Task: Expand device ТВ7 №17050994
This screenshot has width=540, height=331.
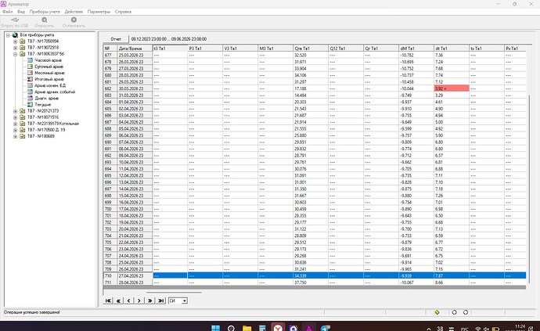Action: 15,41
